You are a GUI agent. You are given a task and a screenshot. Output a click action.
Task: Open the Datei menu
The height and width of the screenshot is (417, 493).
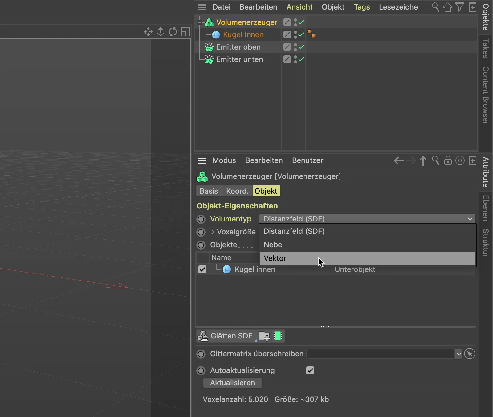point(221,7)
